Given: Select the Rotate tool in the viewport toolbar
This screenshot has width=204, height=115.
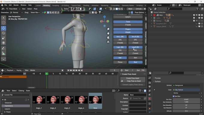Looking at the screenshot, I should pyautogui.click(x=4, y=33).
